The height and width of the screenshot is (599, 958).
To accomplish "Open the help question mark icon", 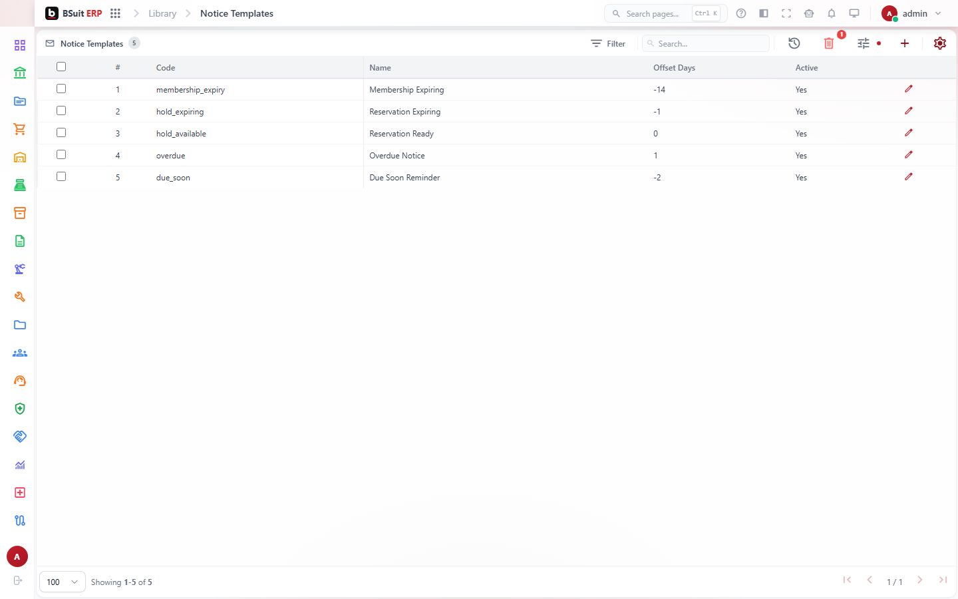I will tap(741, 13).
